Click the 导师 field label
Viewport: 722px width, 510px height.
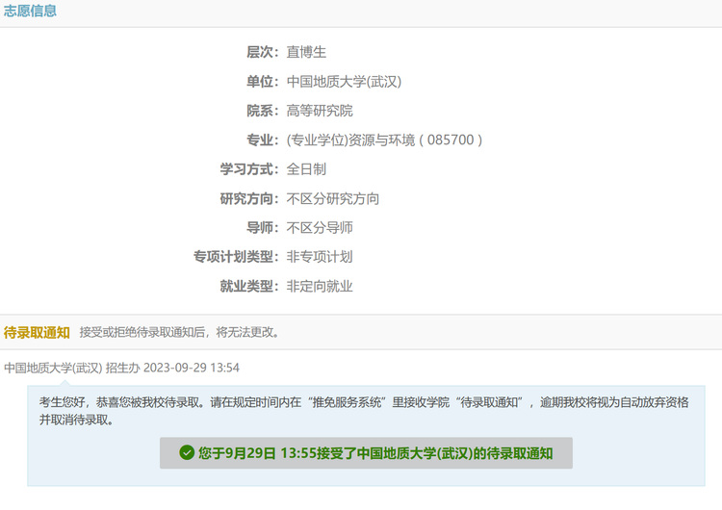tap(263, 227)
